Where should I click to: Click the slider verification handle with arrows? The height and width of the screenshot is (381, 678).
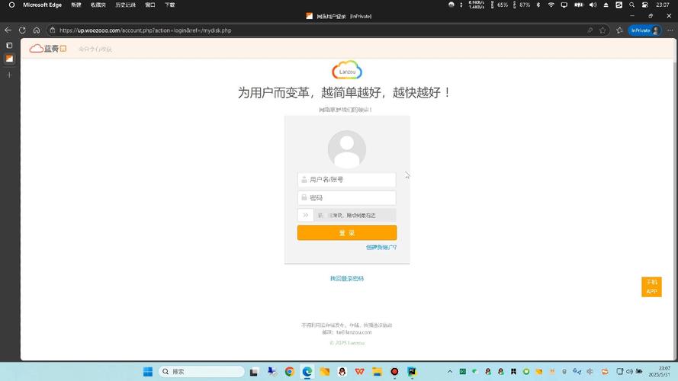coord(305,215)
